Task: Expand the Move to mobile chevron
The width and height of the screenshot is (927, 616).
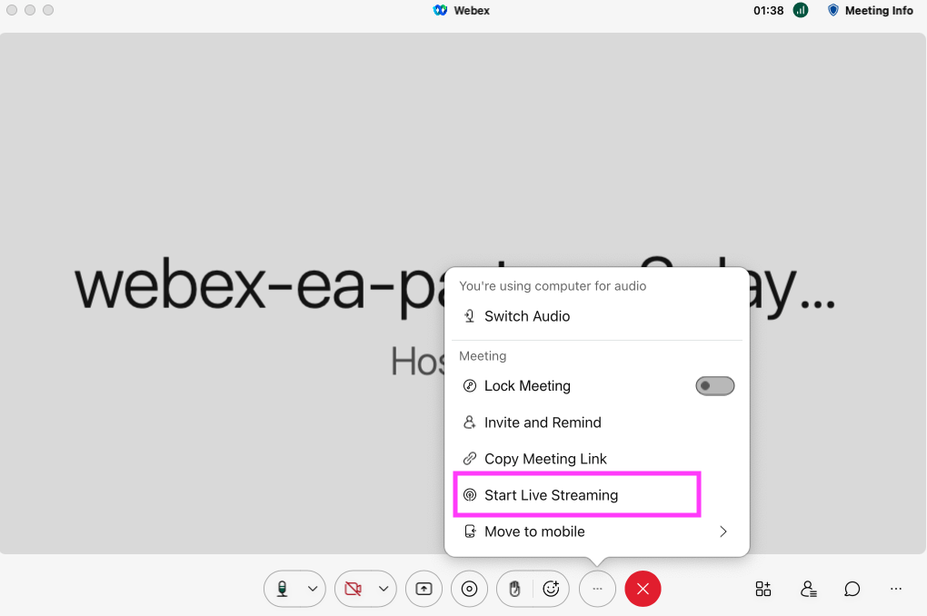Action: click(x=723, y=532)
